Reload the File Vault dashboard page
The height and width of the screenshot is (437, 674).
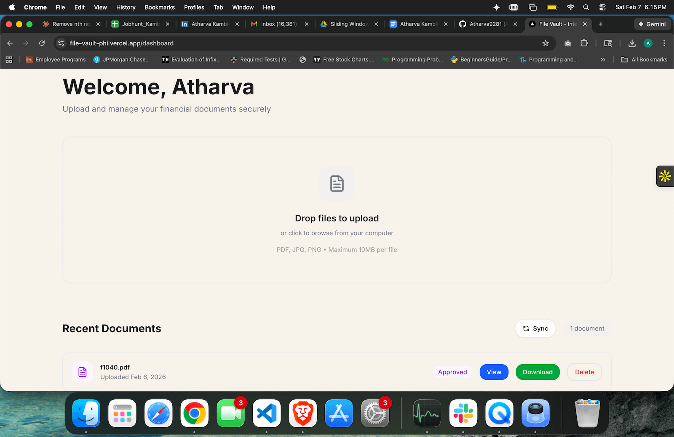tap(42, 43)
